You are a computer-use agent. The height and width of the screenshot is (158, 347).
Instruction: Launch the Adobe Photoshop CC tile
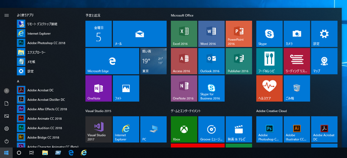coord(269,129)
